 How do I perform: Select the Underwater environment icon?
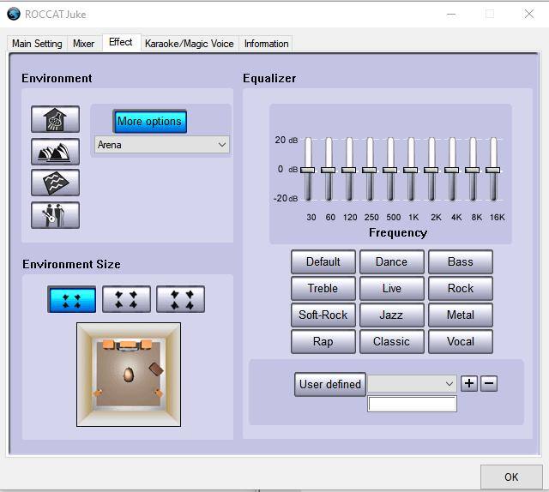(55, 183)
